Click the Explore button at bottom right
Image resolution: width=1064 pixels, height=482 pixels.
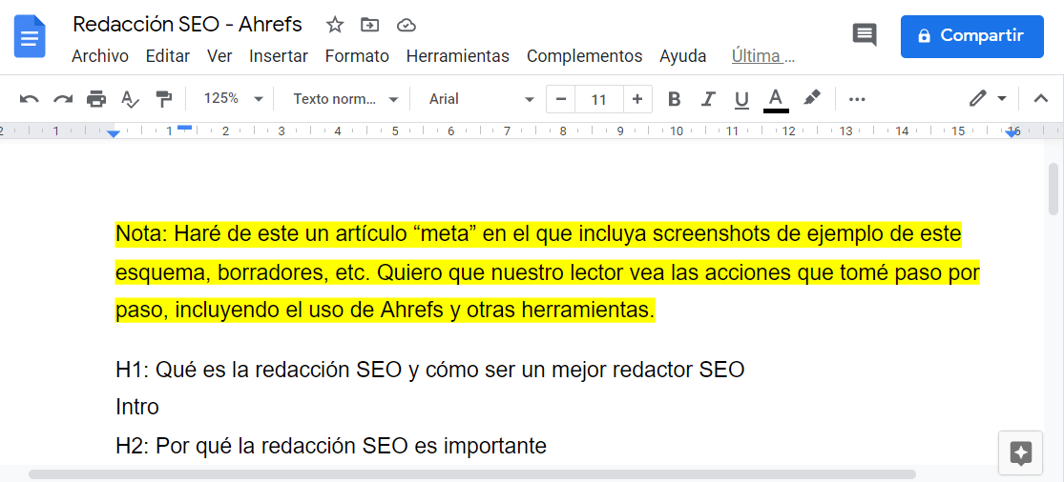click(1020, 452)
